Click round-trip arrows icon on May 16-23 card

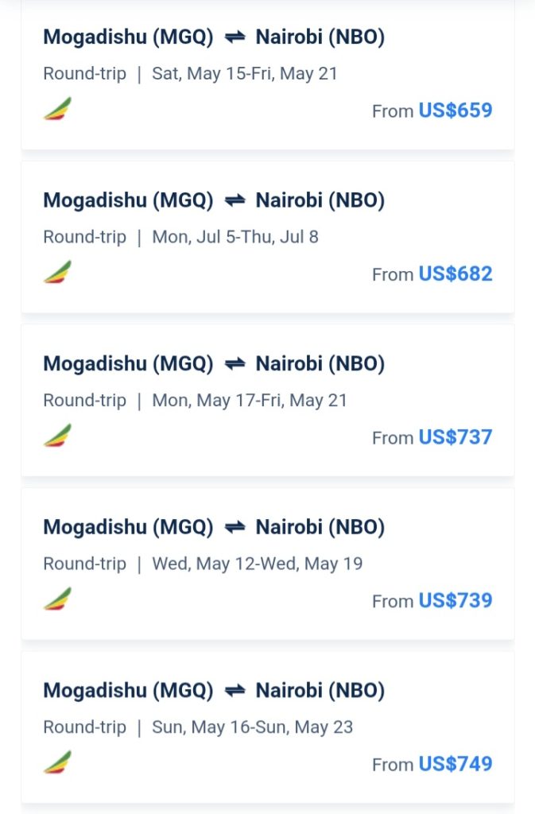(235, 691)
